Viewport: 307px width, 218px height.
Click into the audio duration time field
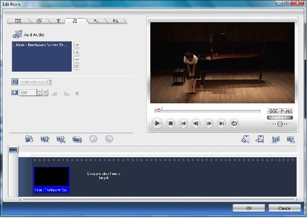tap(34, 82)
